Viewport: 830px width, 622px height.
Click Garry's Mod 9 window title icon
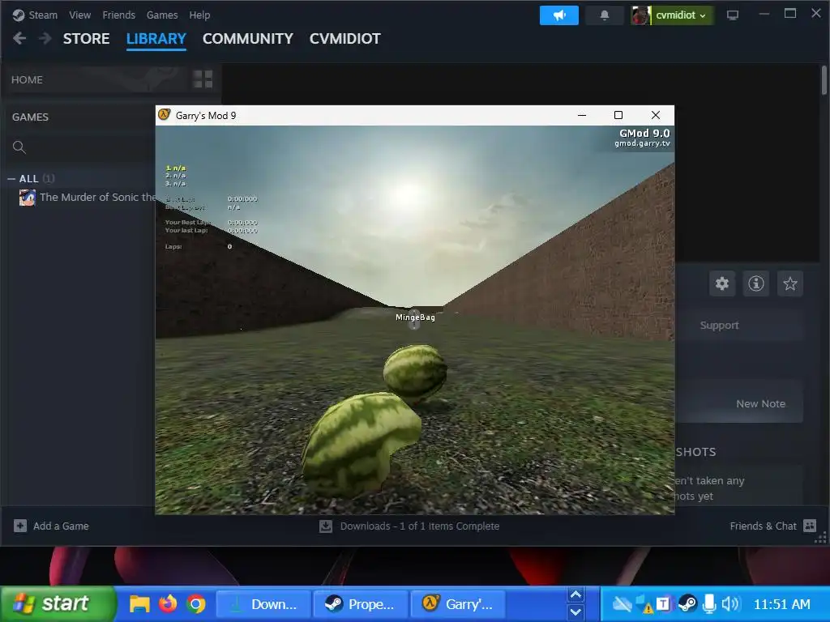point(164,115)
